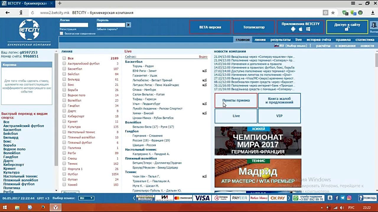The image size is (378, 212).
Task: Check the Волейбол checkbox
Action: point(64,100)
